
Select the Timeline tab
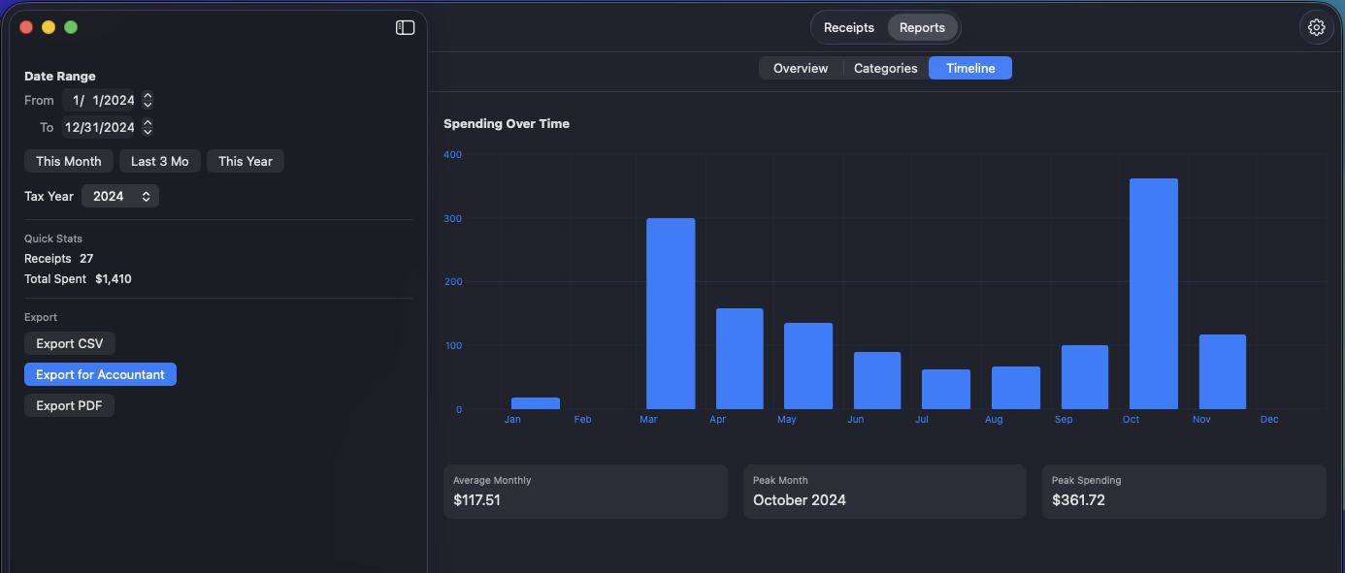pos(969,68)
